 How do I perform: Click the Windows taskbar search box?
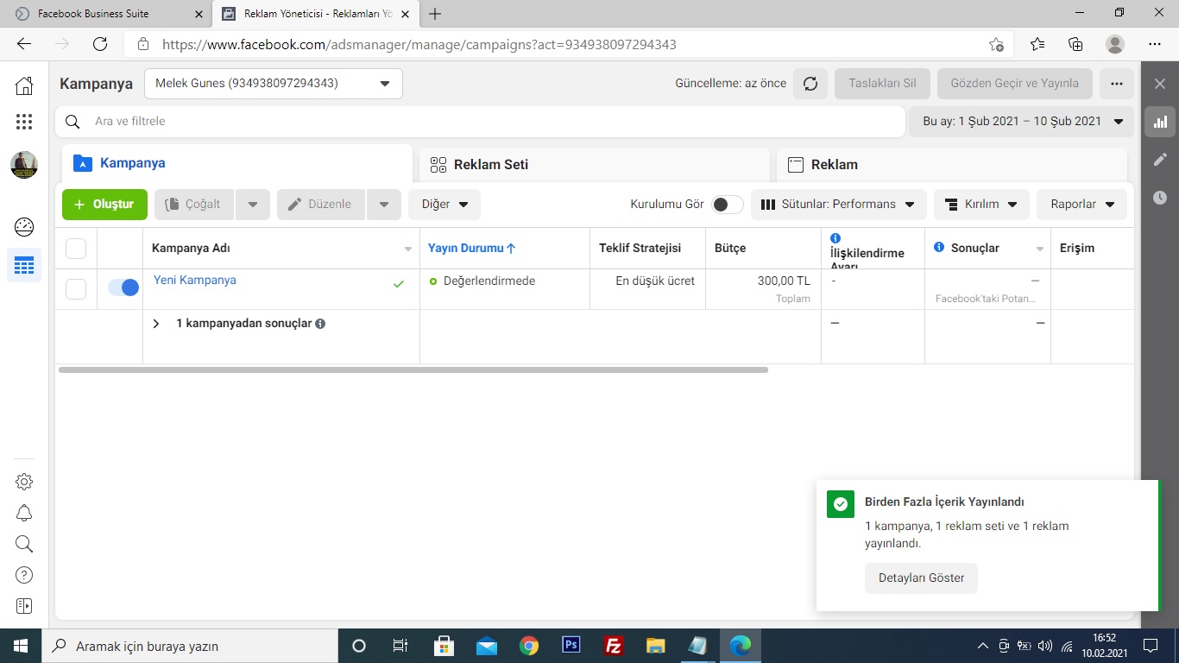[x=189, y=646]
